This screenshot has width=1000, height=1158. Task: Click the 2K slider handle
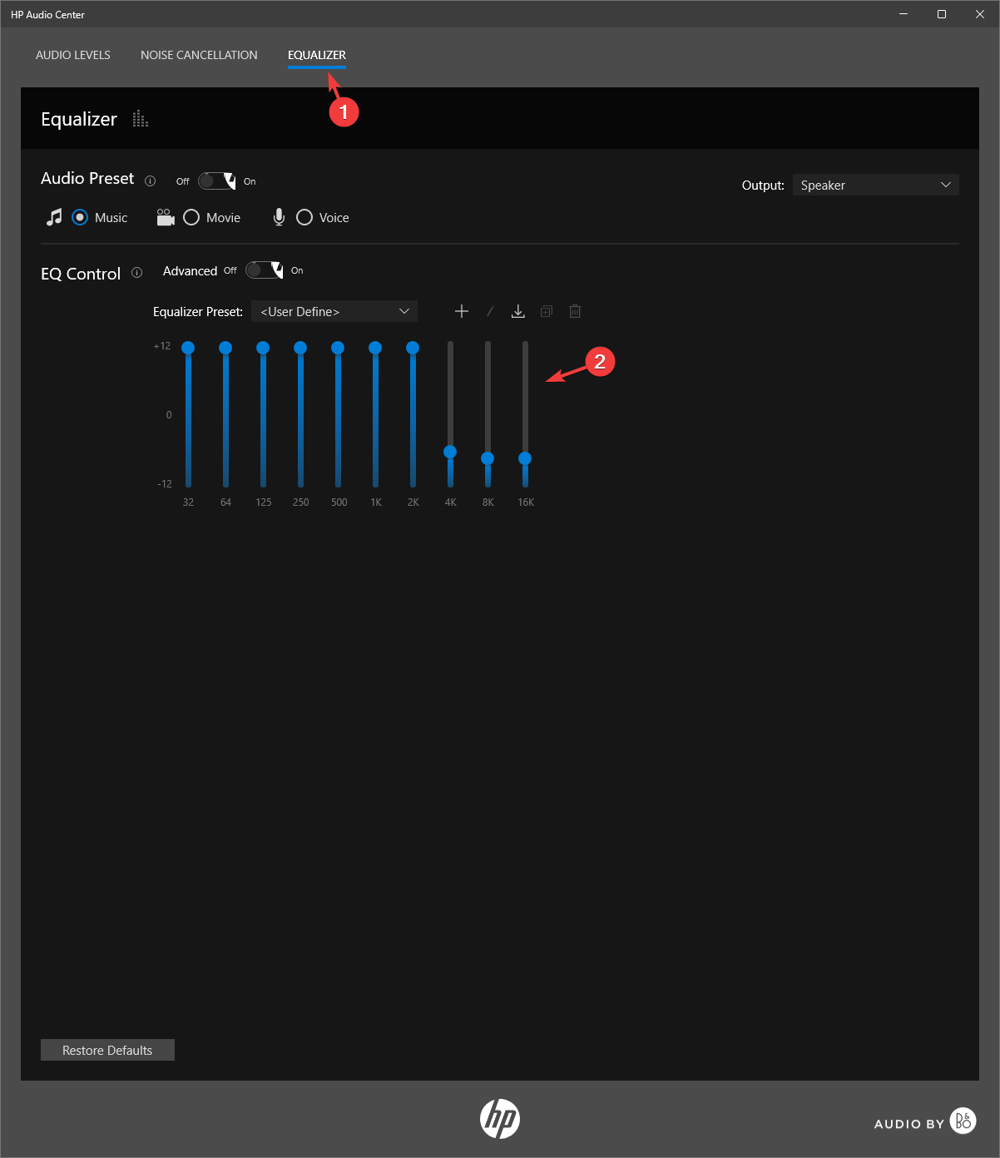coord(413,348)
